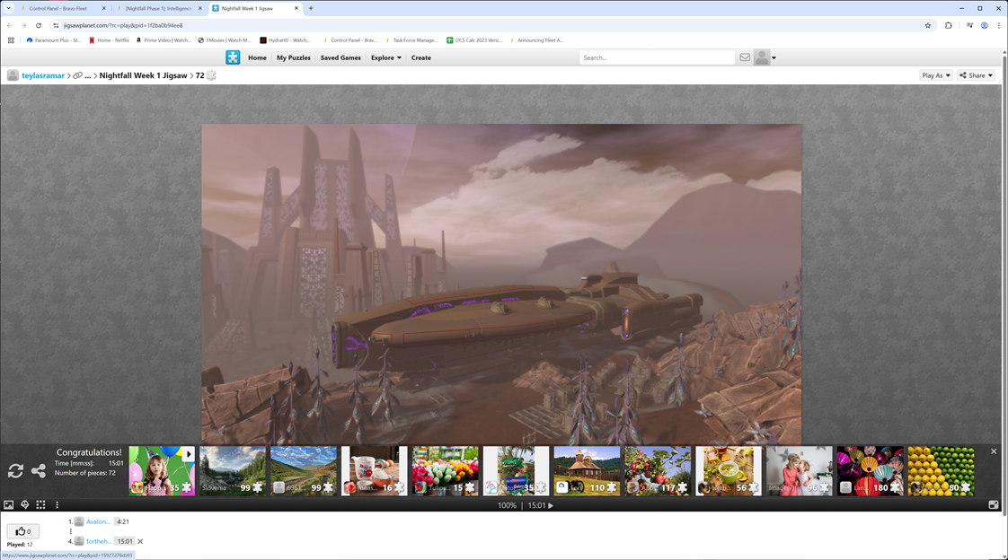Open the Chrome profile icon
Screen dimensions: 1008x560
pos(985,26)
